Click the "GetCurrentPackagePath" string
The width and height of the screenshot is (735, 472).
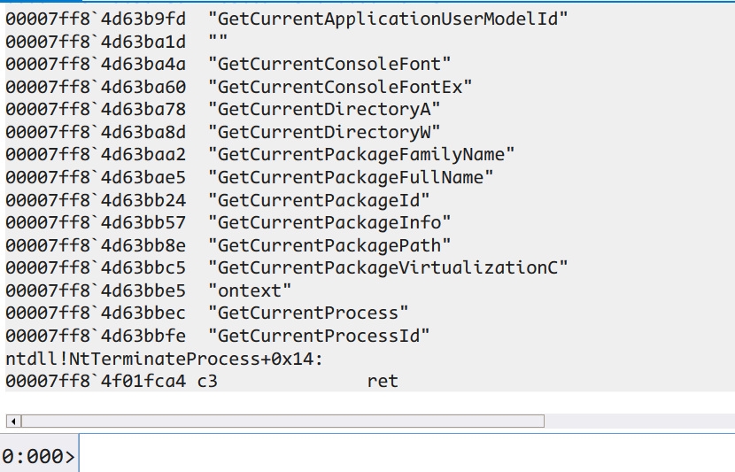tap(329, 245)
